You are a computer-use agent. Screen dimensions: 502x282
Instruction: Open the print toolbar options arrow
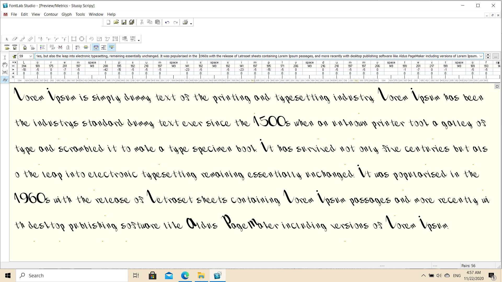click(191, 24)
